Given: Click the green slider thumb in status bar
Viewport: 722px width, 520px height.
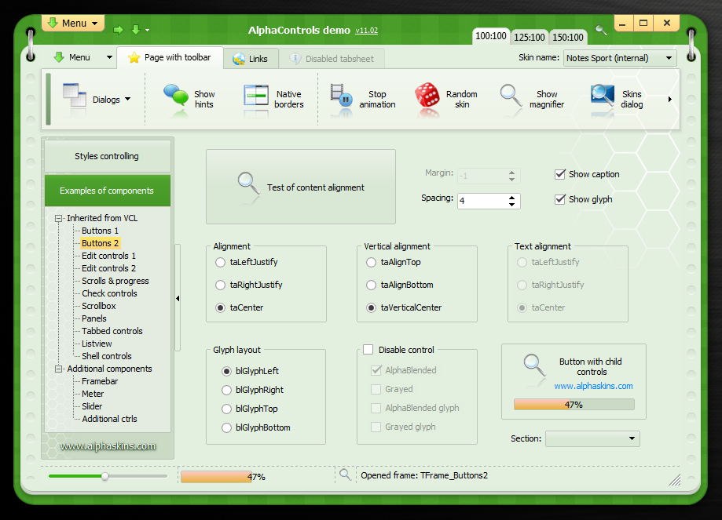Looking at the screenshot, I should (105, 476).
